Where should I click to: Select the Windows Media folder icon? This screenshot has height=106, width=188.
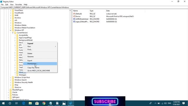coord(13,25)
